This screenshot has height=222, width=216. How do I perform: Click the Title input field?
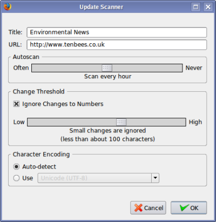(x=117, y=32)
